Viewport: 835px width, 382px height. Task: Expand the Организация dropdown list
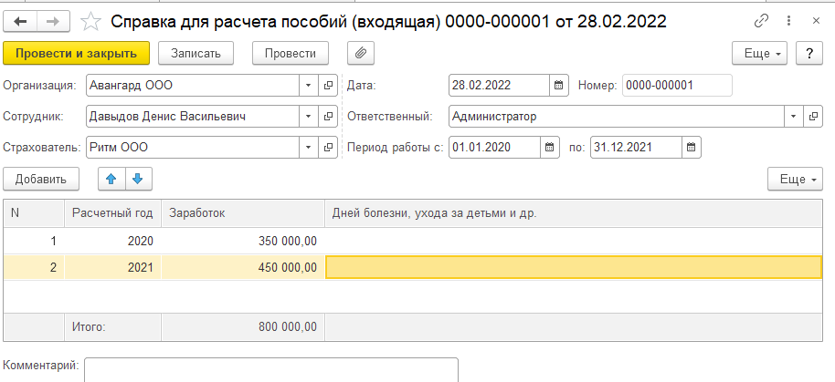tap(308, 86)
